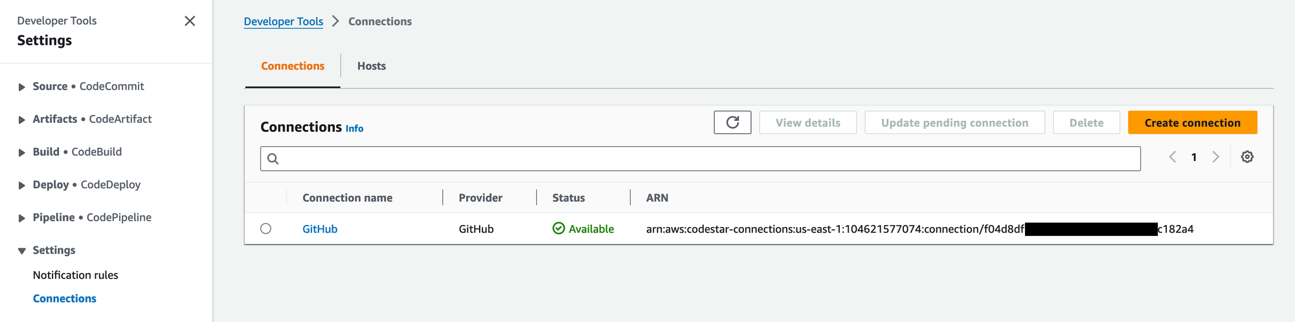Image resolution: width=1295 pixels, height=322 pixels.
Task: Expand Build CodeBuild section
Action: [22, 153]
